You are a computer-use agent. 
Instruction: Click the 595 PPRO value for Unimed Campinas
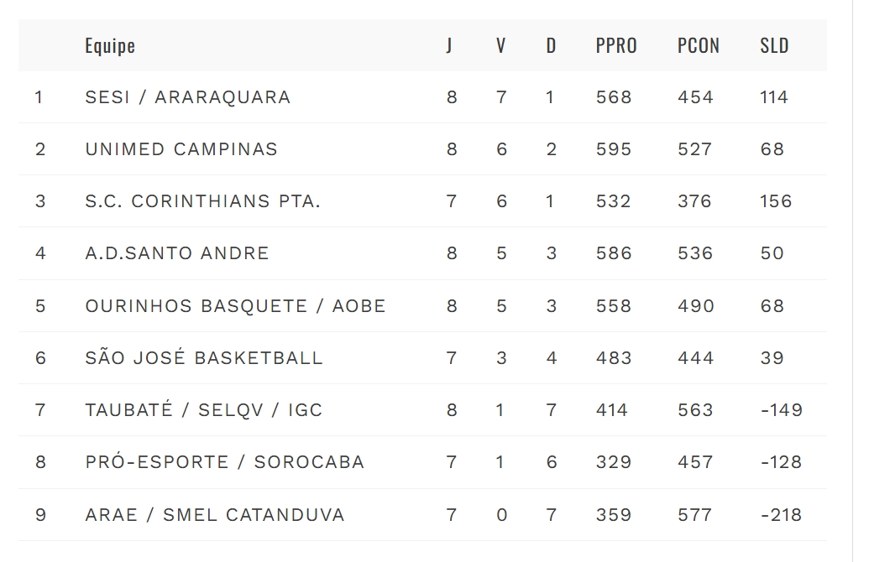(613, 149)
